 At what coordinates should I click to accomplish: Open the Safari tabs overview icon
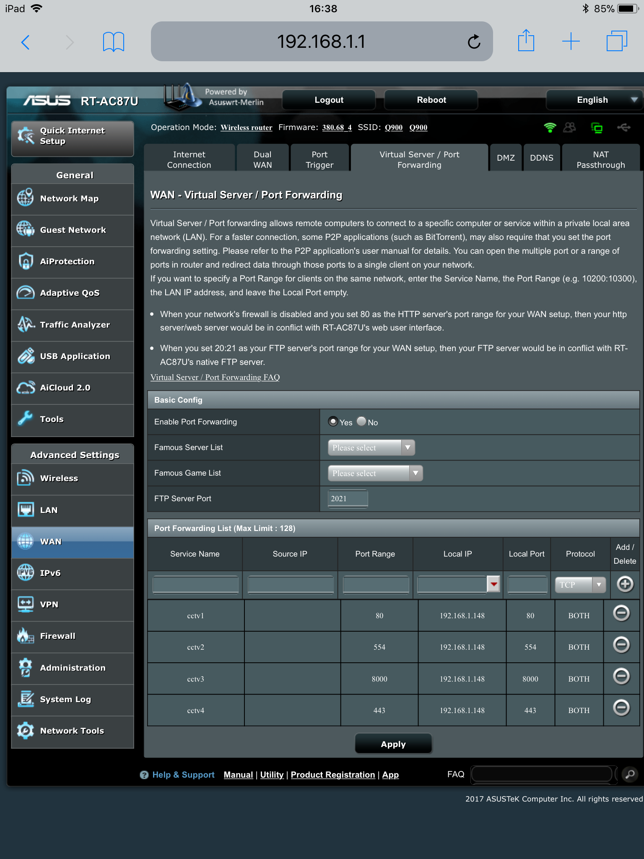(616, 41)
